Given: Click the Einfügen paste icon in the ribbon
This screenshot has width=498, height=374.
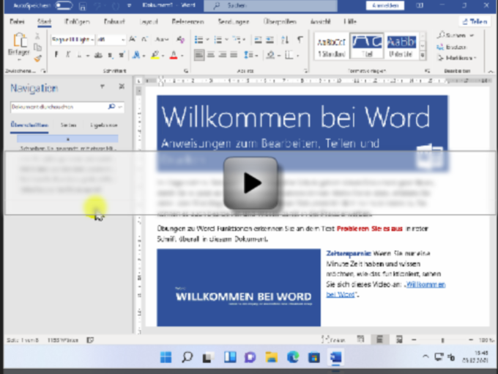Looking at the screenshot, I should [x=20, y=43].
